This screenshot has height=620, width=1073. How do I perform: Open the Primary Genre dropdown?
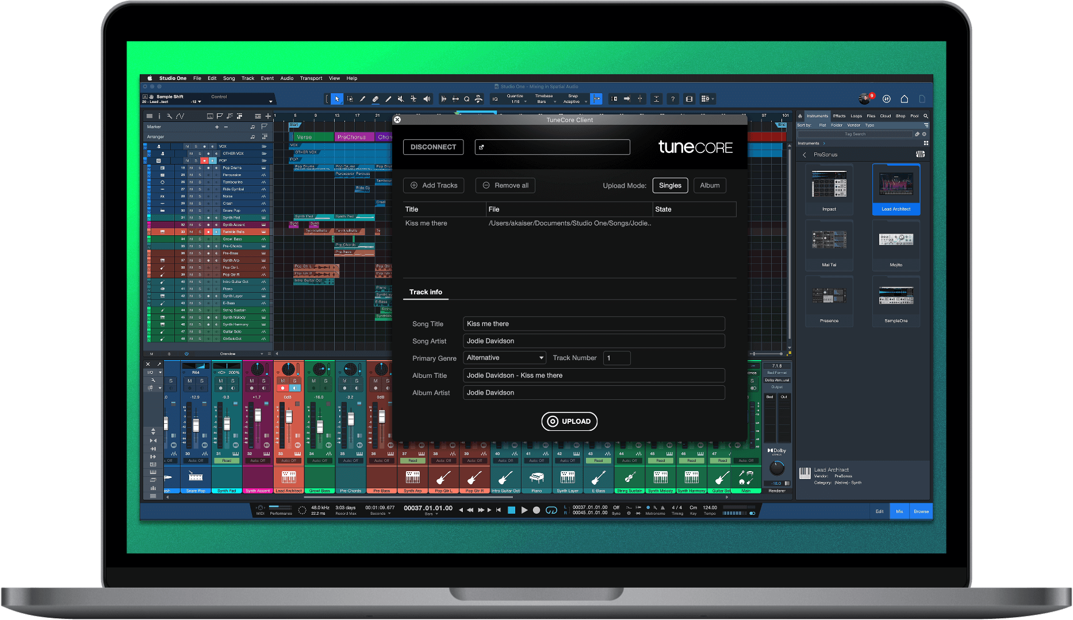[505, 358]
